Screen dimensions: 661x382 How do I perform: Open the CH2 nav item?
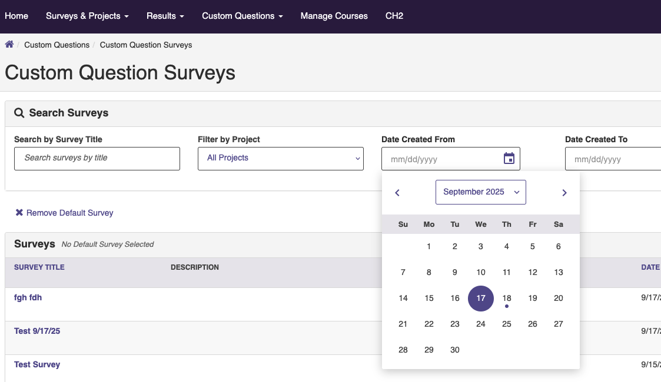tap(394, 16)
